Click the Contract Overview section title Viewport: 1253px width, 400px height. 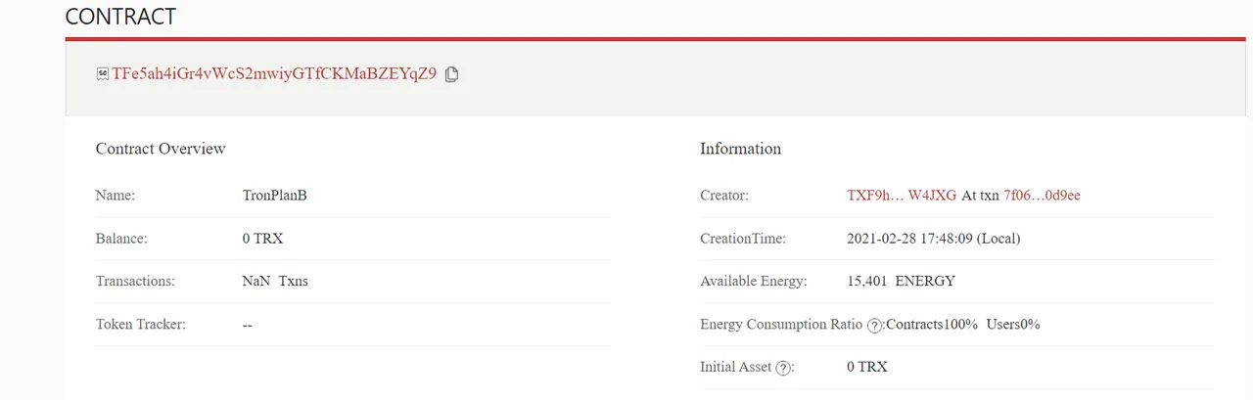point(161,149)
